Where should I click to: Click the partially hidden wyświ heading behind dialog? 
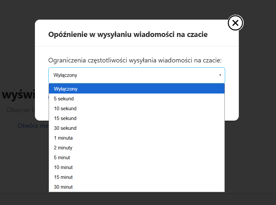[x=19, y=94]
